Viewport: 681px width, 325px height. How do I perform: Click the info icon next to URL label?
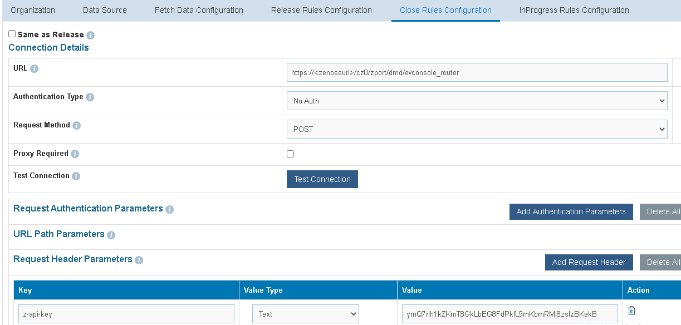point(35,69)
